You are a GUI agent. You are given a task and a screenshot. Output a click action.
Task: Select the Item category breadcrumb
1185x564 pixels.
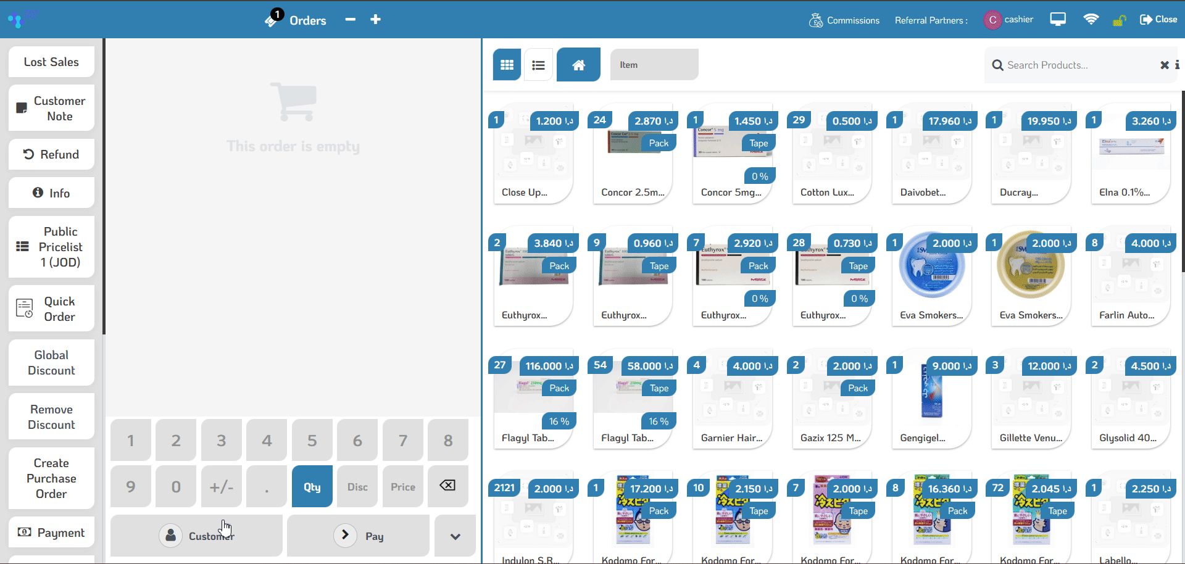point(654,65)
